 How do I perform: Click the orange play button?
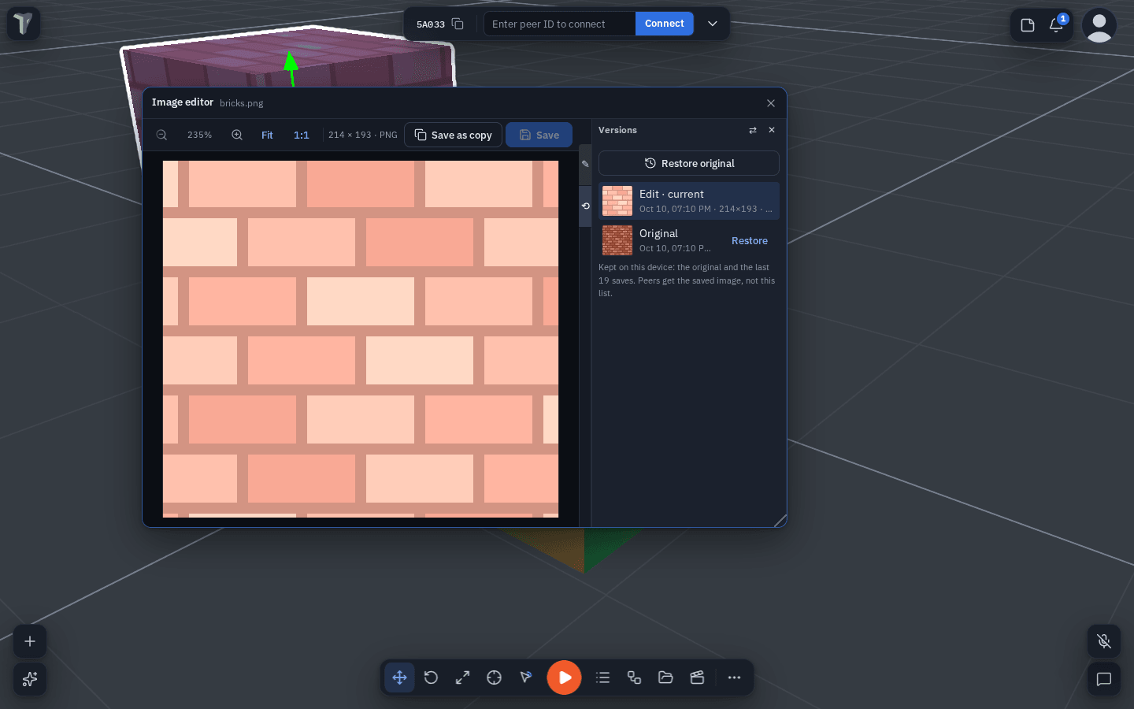click(565, 677)
